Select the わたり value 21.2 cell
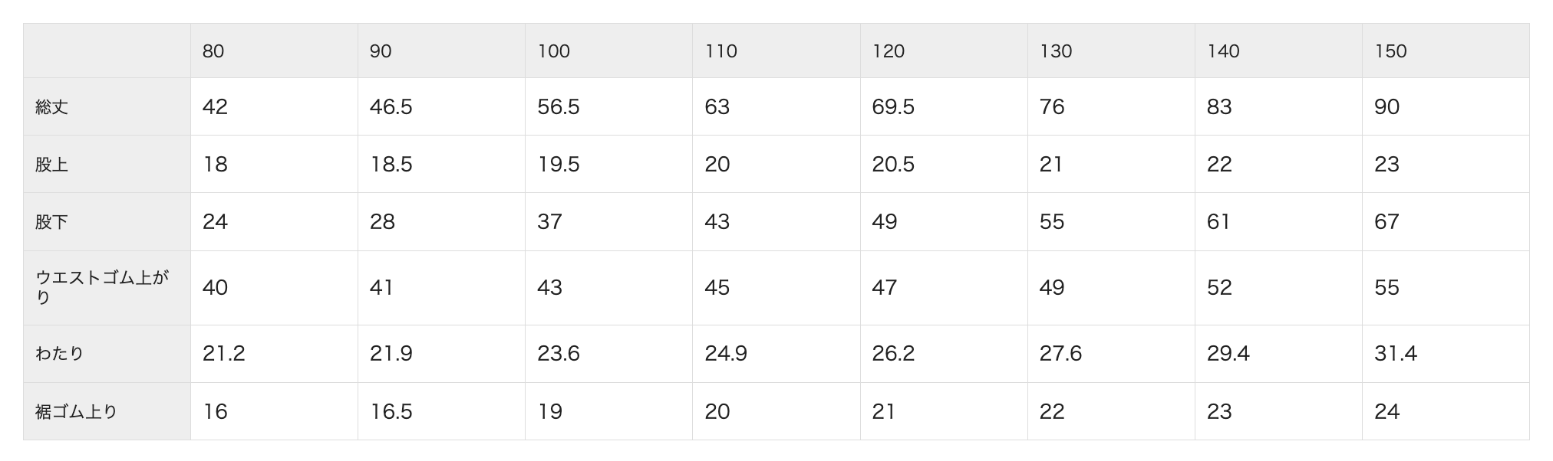This screenshot has width=1553, height=461. coord(224,353)
